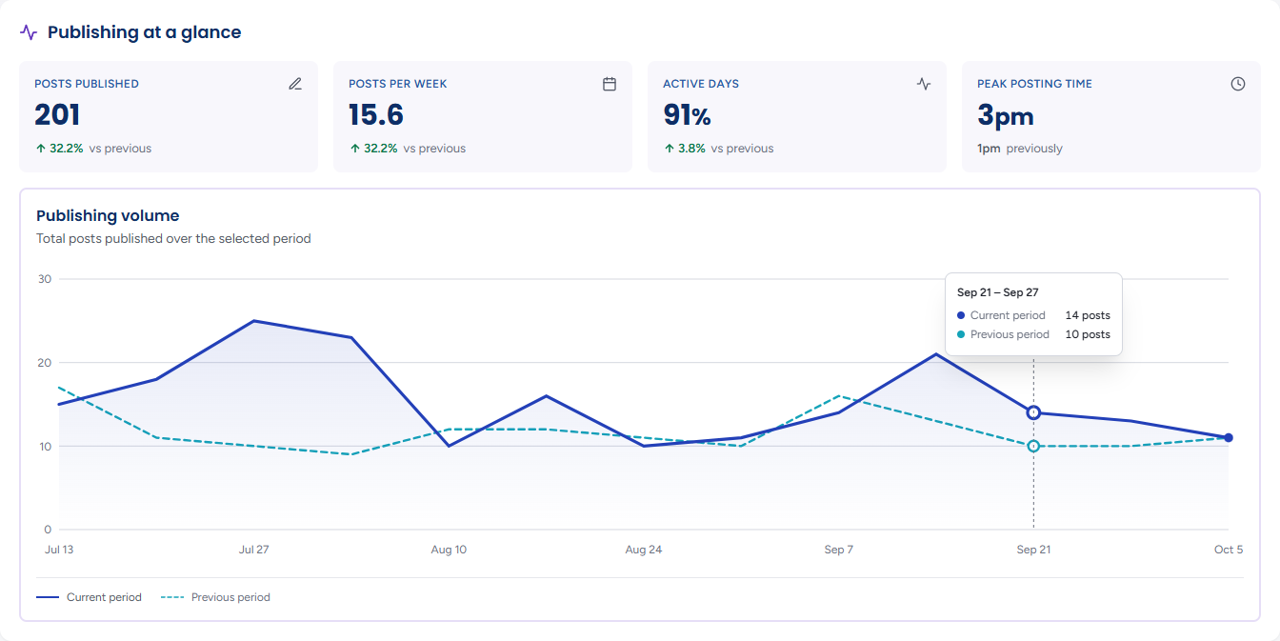
Task: Toggle the Current period legend entry
Action: pyautogui.click(x=89, y=597)
